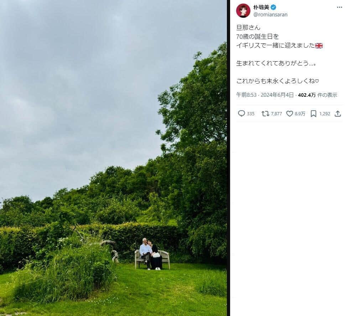Open the @romiansaran handle link
The image size is (348, 316).
[270, 15]
